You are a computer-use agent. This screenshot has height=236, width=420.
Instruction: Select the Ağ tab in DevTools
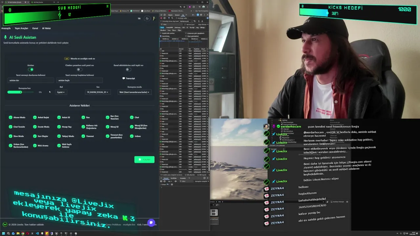pos(183,15)
